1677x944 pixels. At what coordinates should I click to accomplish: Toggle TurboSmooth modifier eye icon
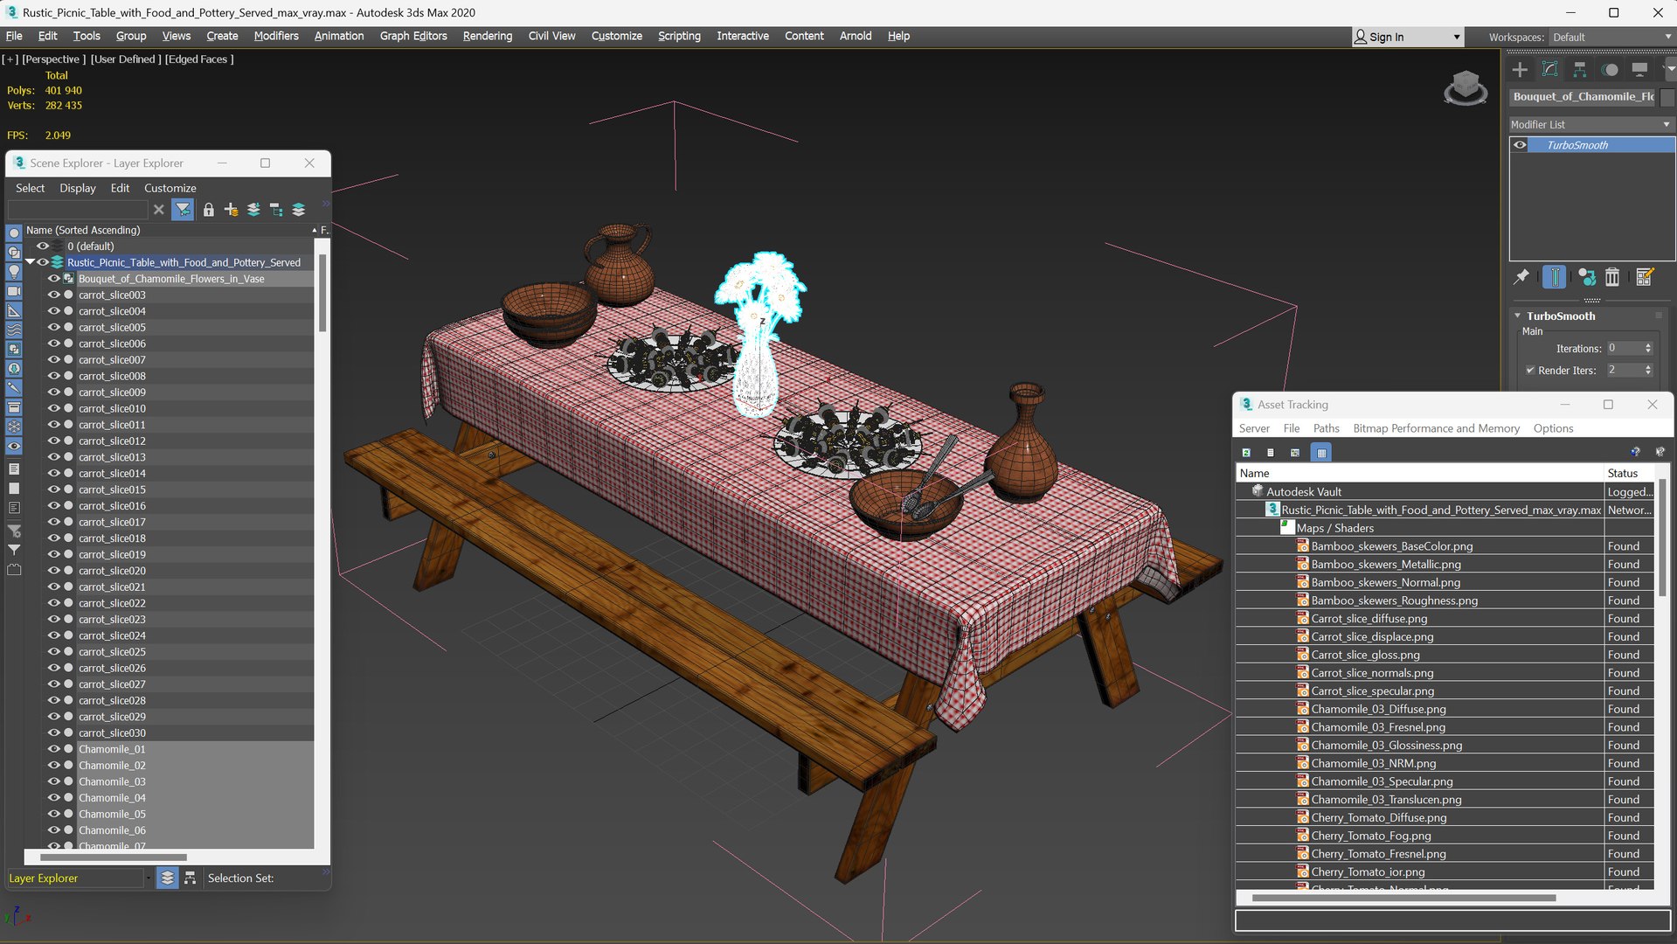[1520, 145]
